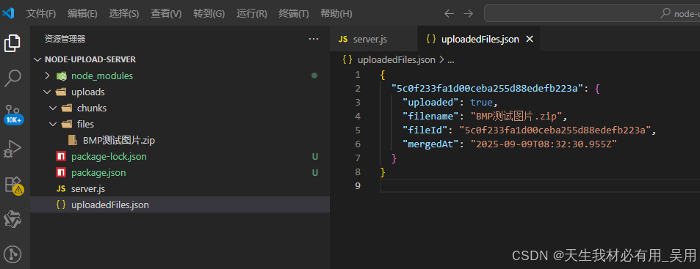Open Source Control view with 10K+ badge
This screenshot has height=269, width=700.
(13, 115)
